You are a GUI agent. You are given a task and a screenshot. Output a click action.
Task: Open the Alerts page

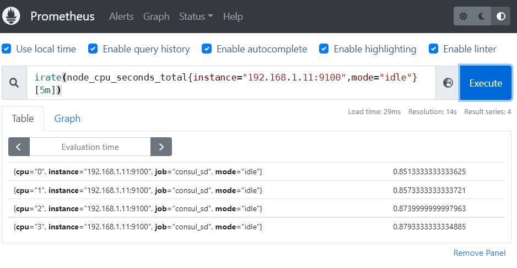click(x=121, y=17)
